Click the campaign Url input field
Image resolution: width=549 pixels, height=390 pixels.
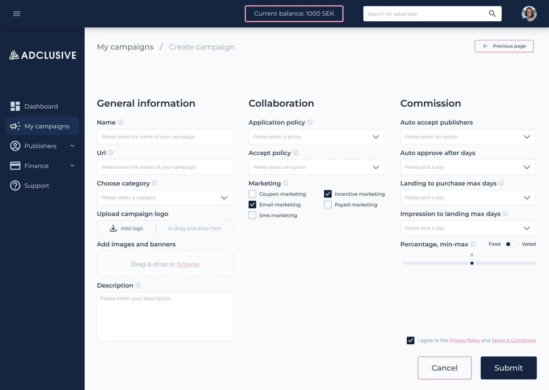click(x=165, y=167)
